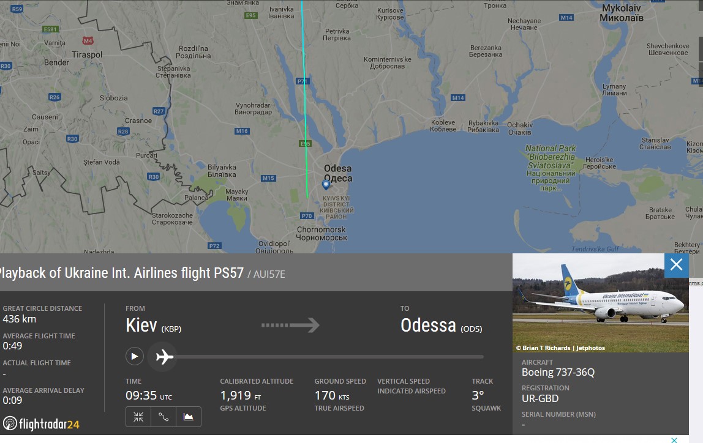This screenshot has width=703, height=443.
Task: Click the Kiev origin airport name
Action: point(143,325)
